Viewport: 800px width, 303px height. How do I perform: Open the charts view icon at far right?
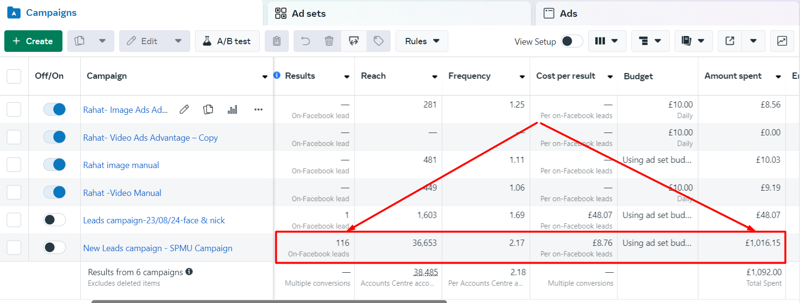click(x=782, y=41)
